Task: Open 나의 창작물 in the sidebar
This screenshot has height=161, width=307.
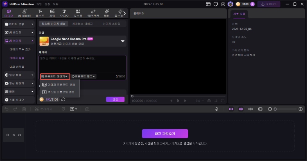Action: pos(17,67)
